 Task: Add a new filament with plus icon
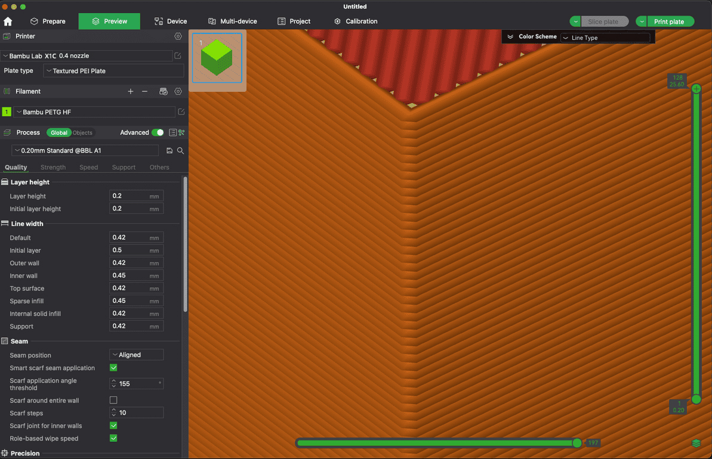click(131, 91)
